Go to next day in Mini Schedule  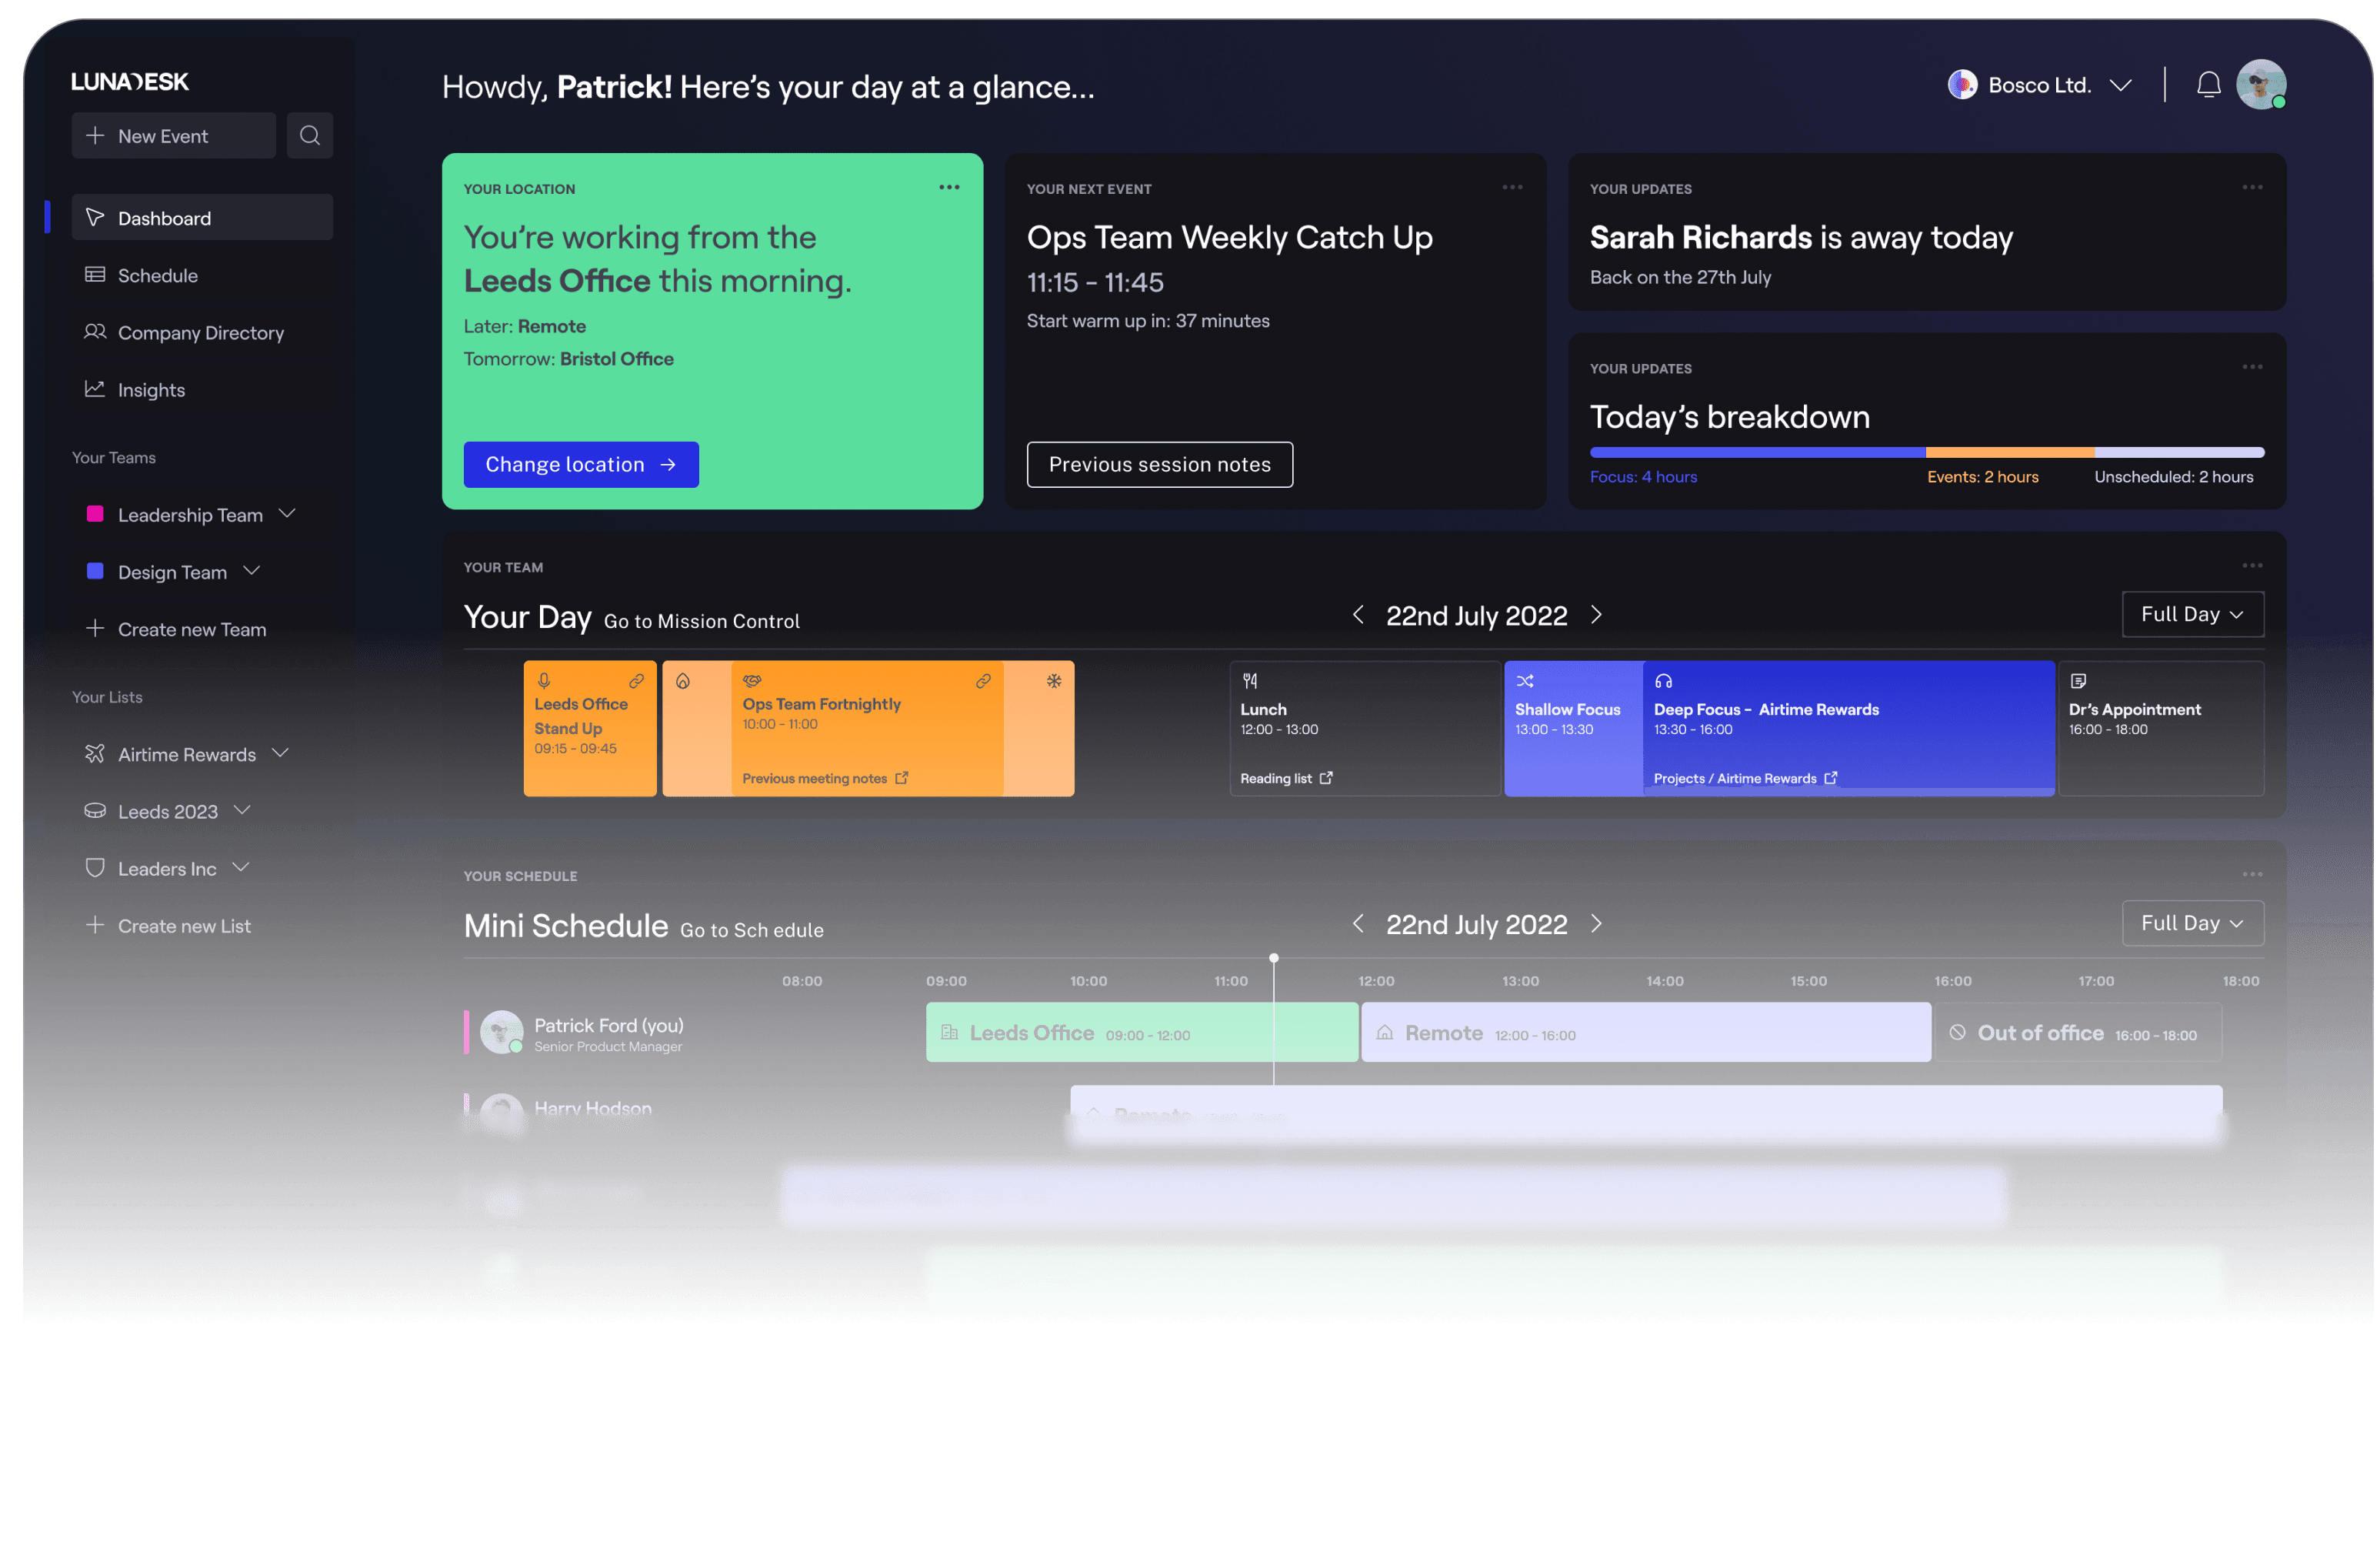click(1597, 924)
